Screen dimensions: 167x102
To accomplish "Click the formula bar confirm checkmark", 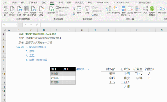I will point(31,25).
